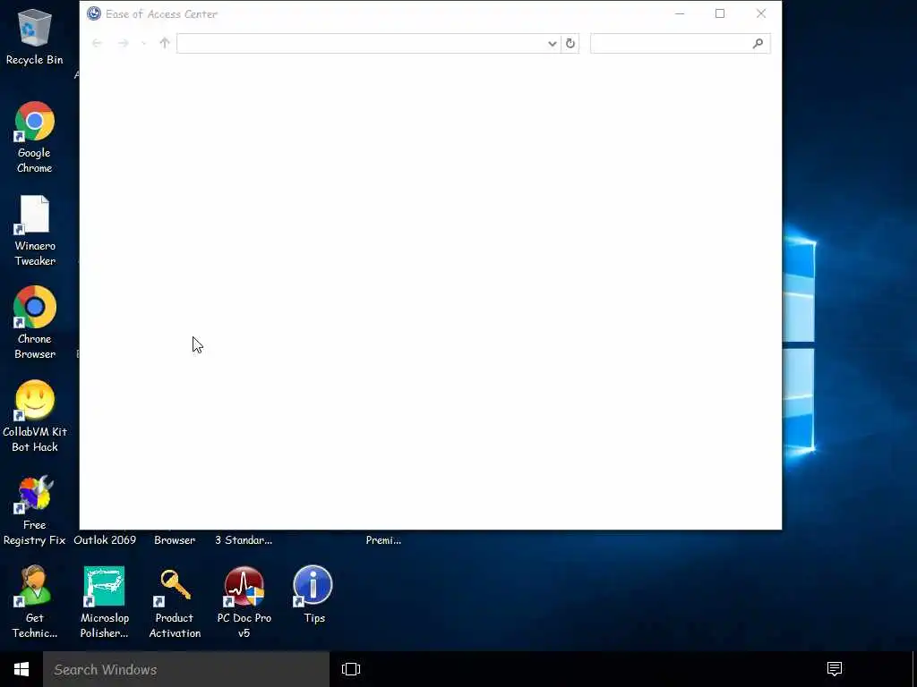
Task: Launch Free Registry Fix shortcut
Action: pyautogui.click(x=35, y=510)
